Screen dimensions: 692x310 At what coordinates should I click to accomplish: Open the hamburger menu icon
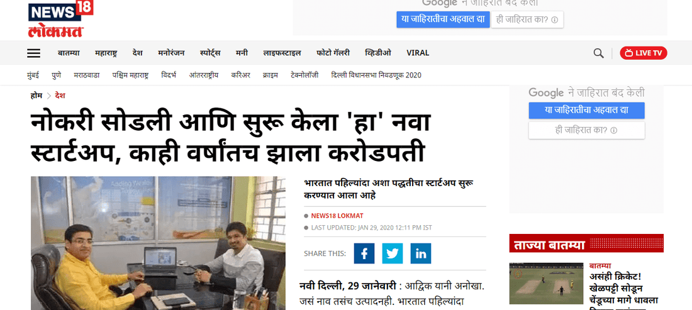33,53
